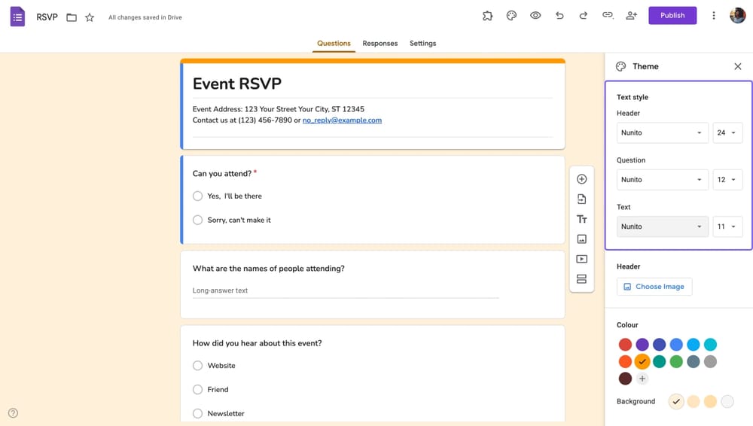Click the add collaborator icon
Image resolution: width=753 pixels, height=426 pixels.
point(631,15)
